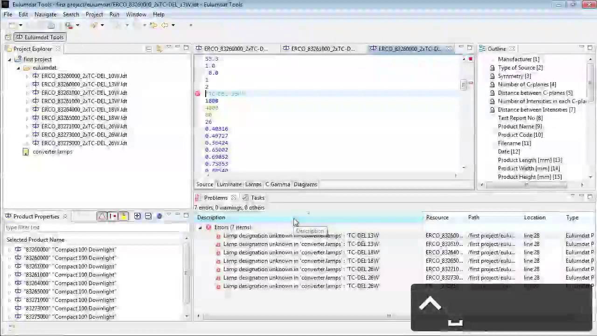Image resolution: width=597 pixels, height=336 pixels.
Task: Switch to the Lamps editor page
Action: [253, 184]
